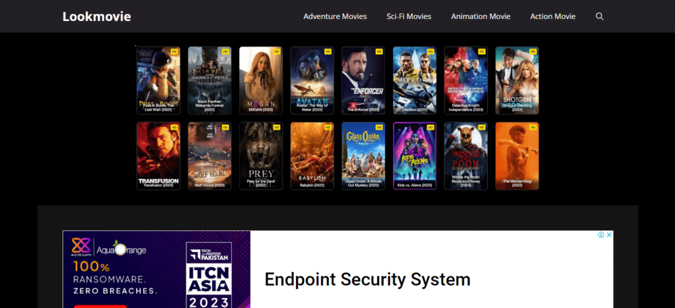Click the Lookmovie site logo
This screenshot has width=675, height=308.
[x=97, y=16]
